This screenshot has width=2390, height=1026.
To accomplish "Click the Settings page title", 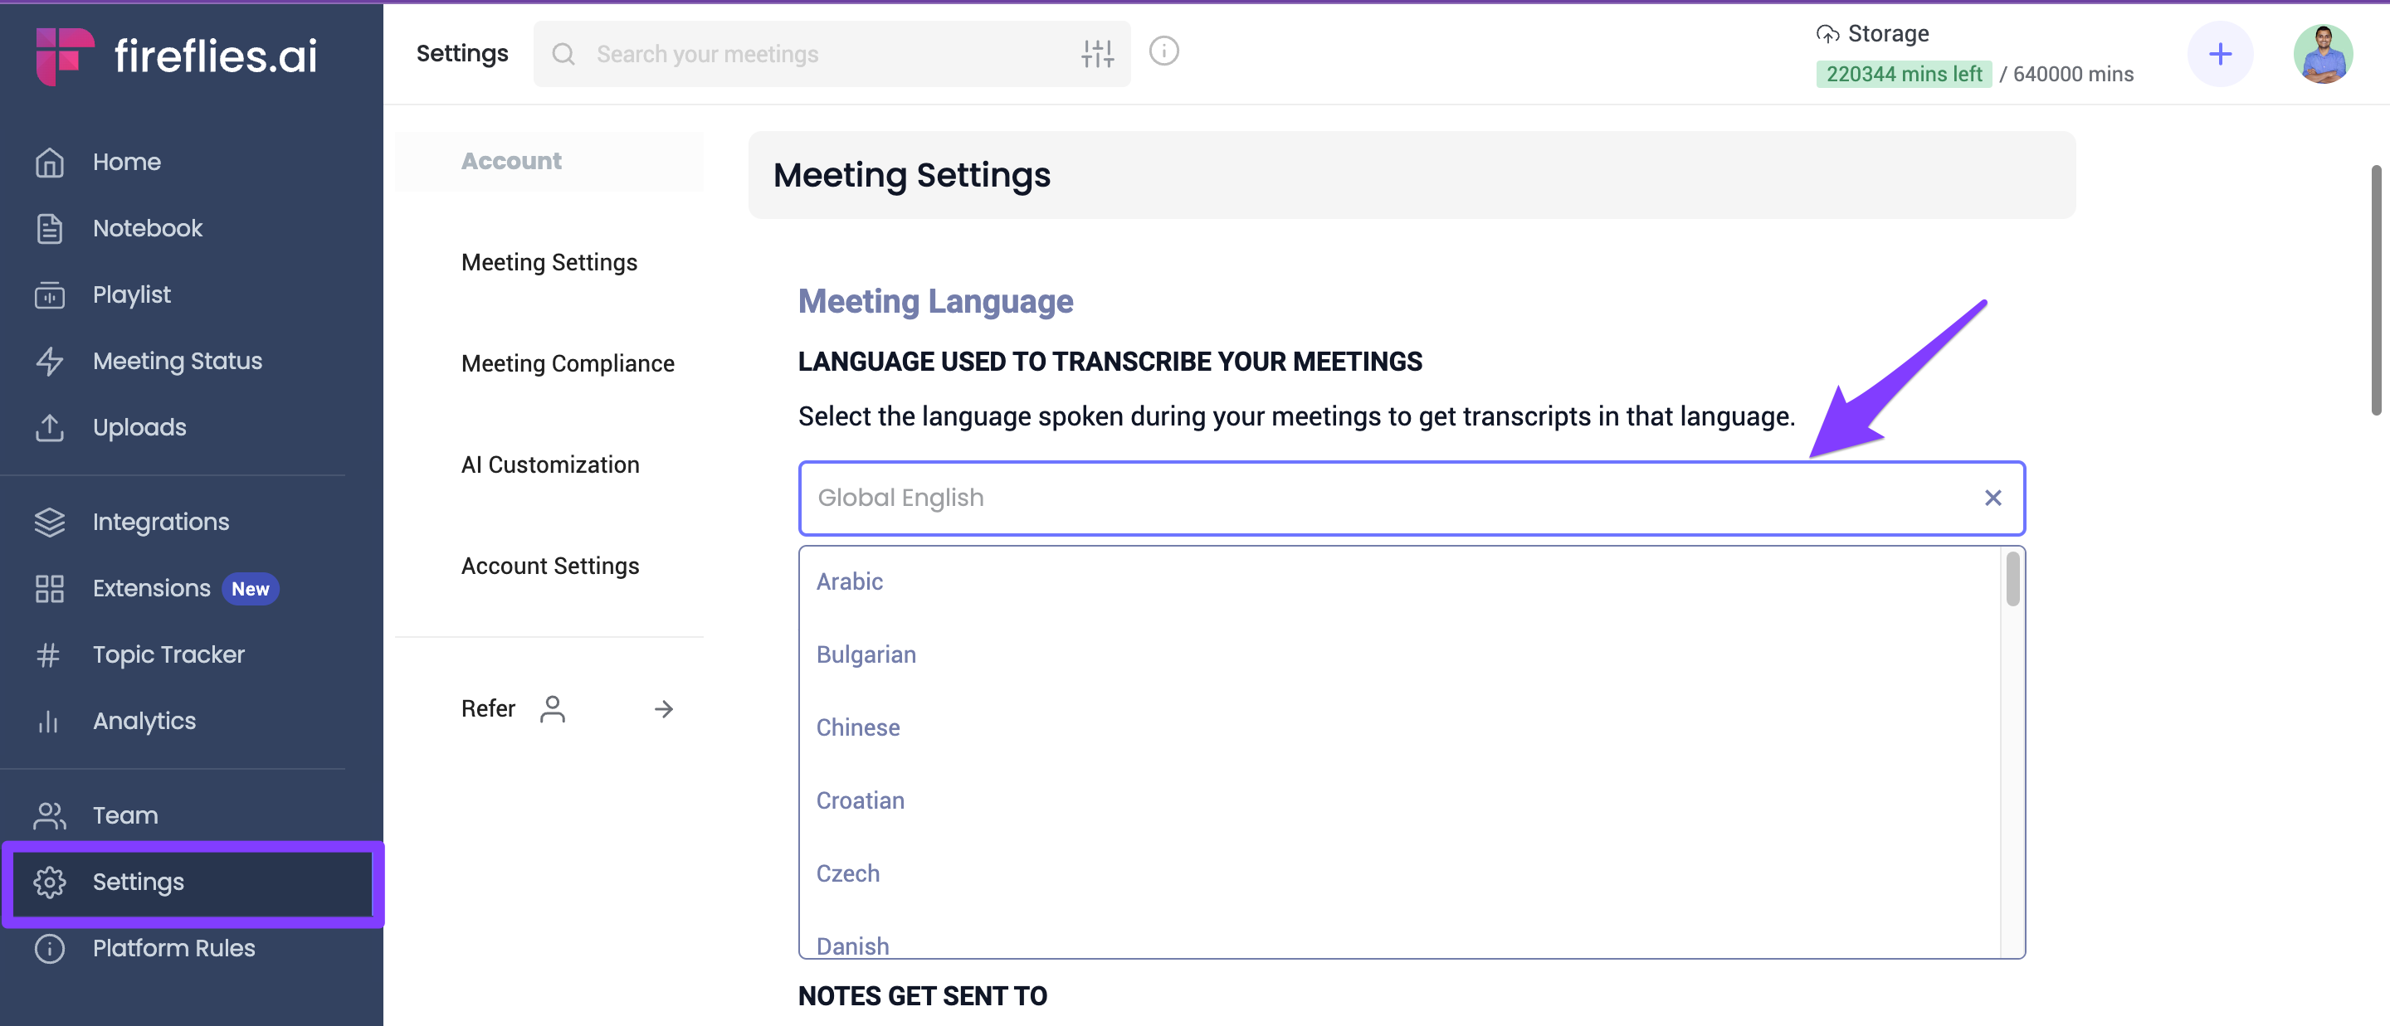I will tap(462, 54).
